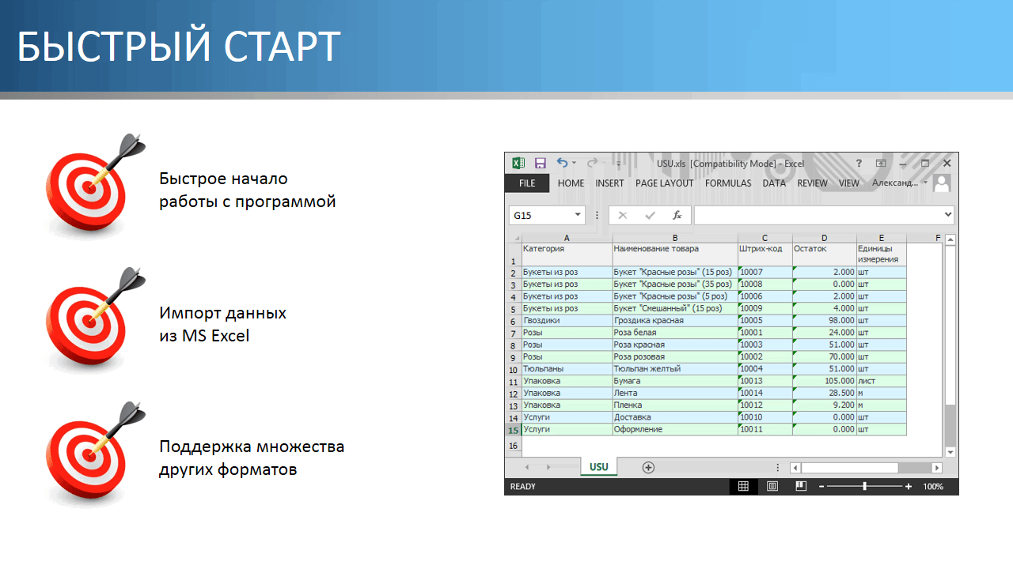Image resolution: width=1013 pixels, height=569 pixels.
Task: Select column D header
Action: 825,238
